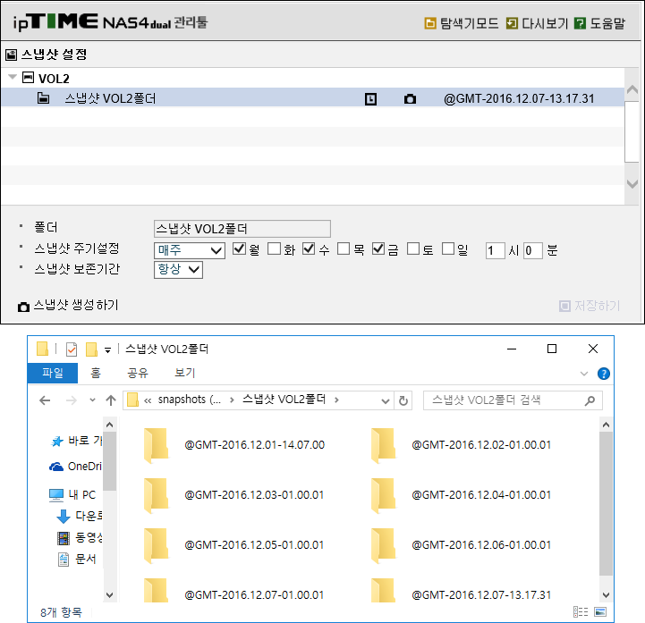The height and width of the screenshot is (623, 645).
Task: Click the hour (시) input field
Action: [496, 250]
